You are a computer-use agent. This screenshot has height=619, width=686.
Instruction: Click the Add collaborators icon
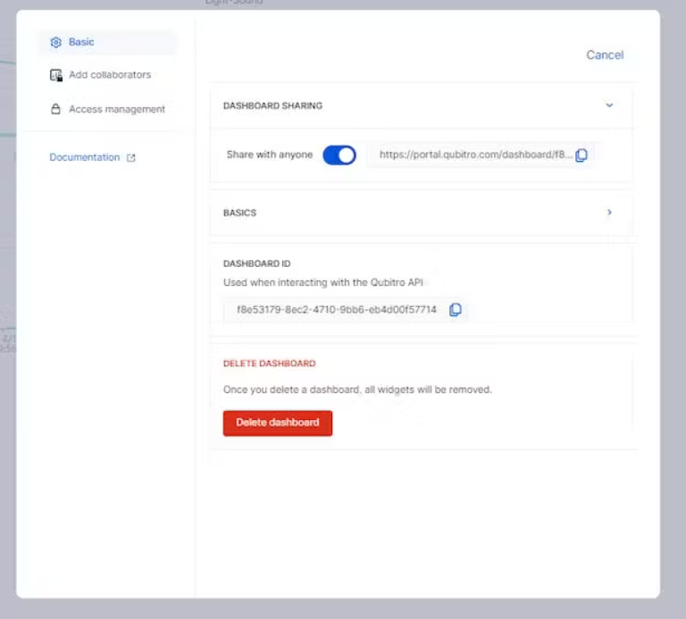coord(56,75)
